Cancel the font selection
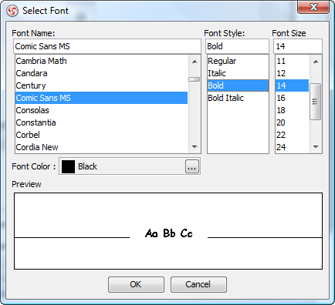This screenshot has width=335, height=305. pos(198,284)
